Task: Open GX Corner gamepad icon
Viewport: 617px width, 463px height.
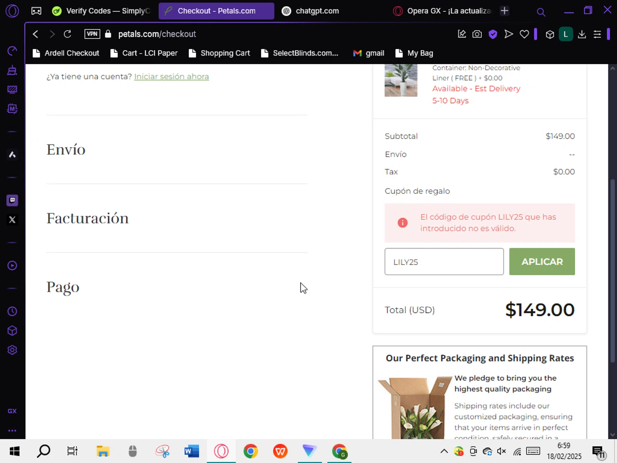Action: 36,11
